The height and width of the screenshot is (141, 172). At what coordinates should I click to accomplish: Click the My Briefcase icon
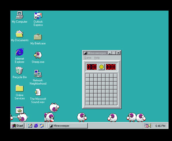tap(38, 37)
